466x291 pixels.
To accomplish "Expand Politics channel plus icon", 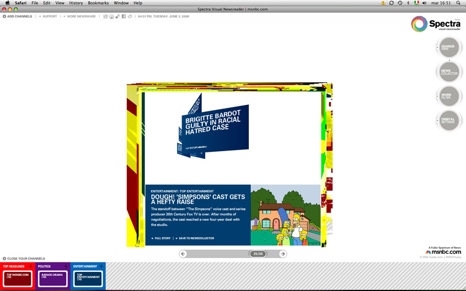I will coord(66,266).
